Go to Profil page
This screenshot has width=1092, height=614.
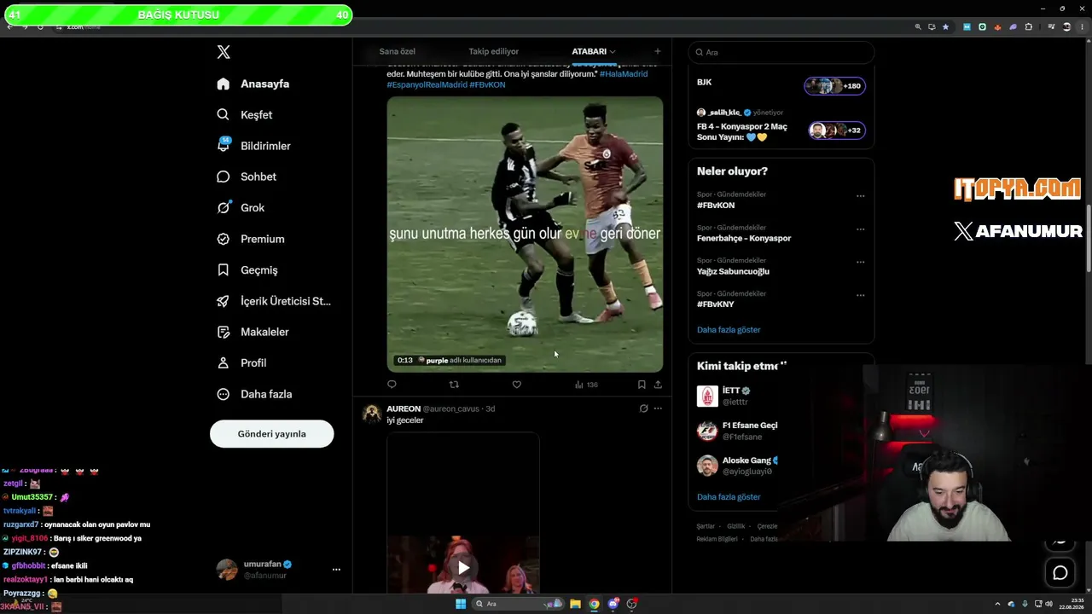coord(241,363)
